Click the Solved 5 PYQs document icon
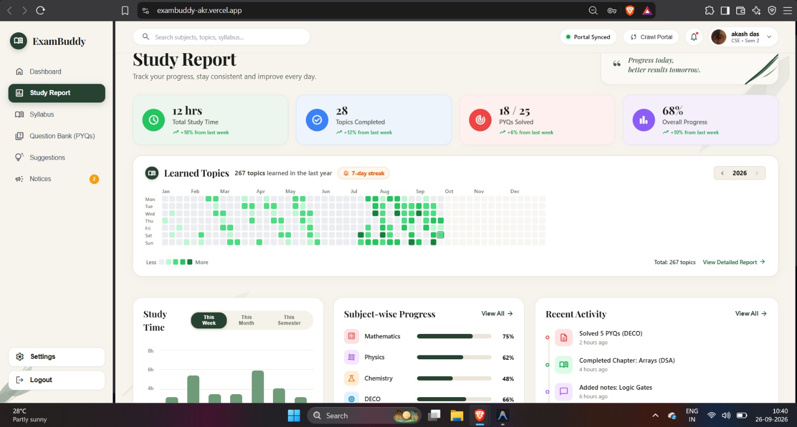 (563, 337)
